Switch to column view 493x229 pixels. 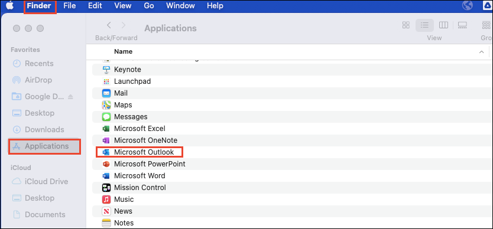click(443, 25)
